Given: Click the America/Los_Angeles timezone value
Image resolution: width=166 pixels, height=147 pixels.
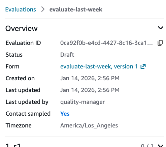Looking at the screenshot, I should pyautogui.click(x=89, y=125).
